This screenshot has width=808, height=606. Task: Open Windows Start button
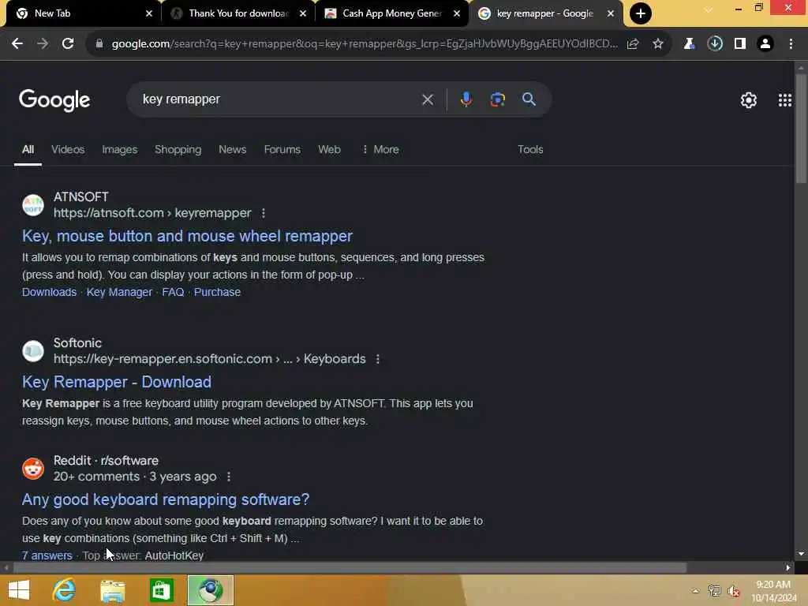click(19, 590)
